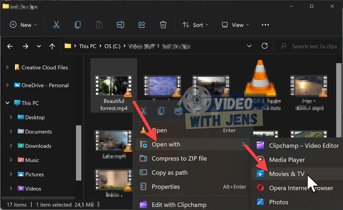
Task: Select the large VLC cone file icon
Action: (260, 78)
